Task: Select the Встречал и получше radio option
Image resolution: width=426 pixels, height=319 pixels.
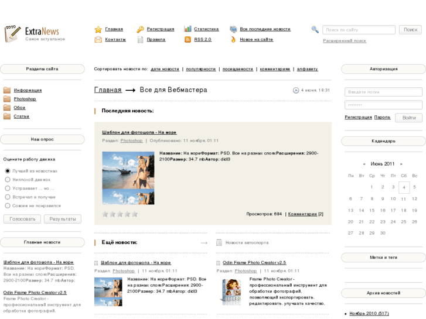Action: pos(8,197)
